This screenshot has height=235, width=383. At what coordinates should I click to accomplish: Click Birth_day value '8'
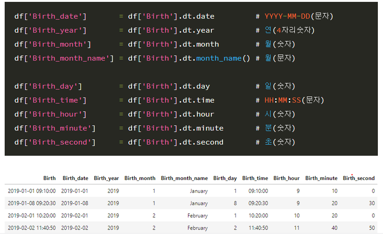click(235, 203)
